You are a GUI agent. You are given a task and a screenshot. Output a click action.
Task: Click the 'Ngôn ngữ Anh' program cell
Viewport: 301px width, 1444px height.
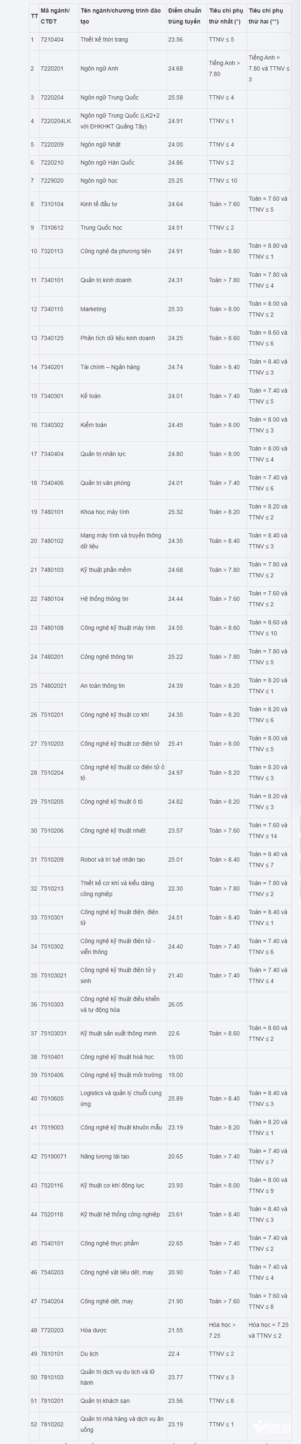[x=99, y=69]
